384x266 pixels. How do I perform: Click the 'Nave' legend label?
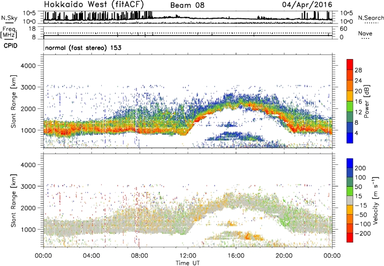coord(365,33)
